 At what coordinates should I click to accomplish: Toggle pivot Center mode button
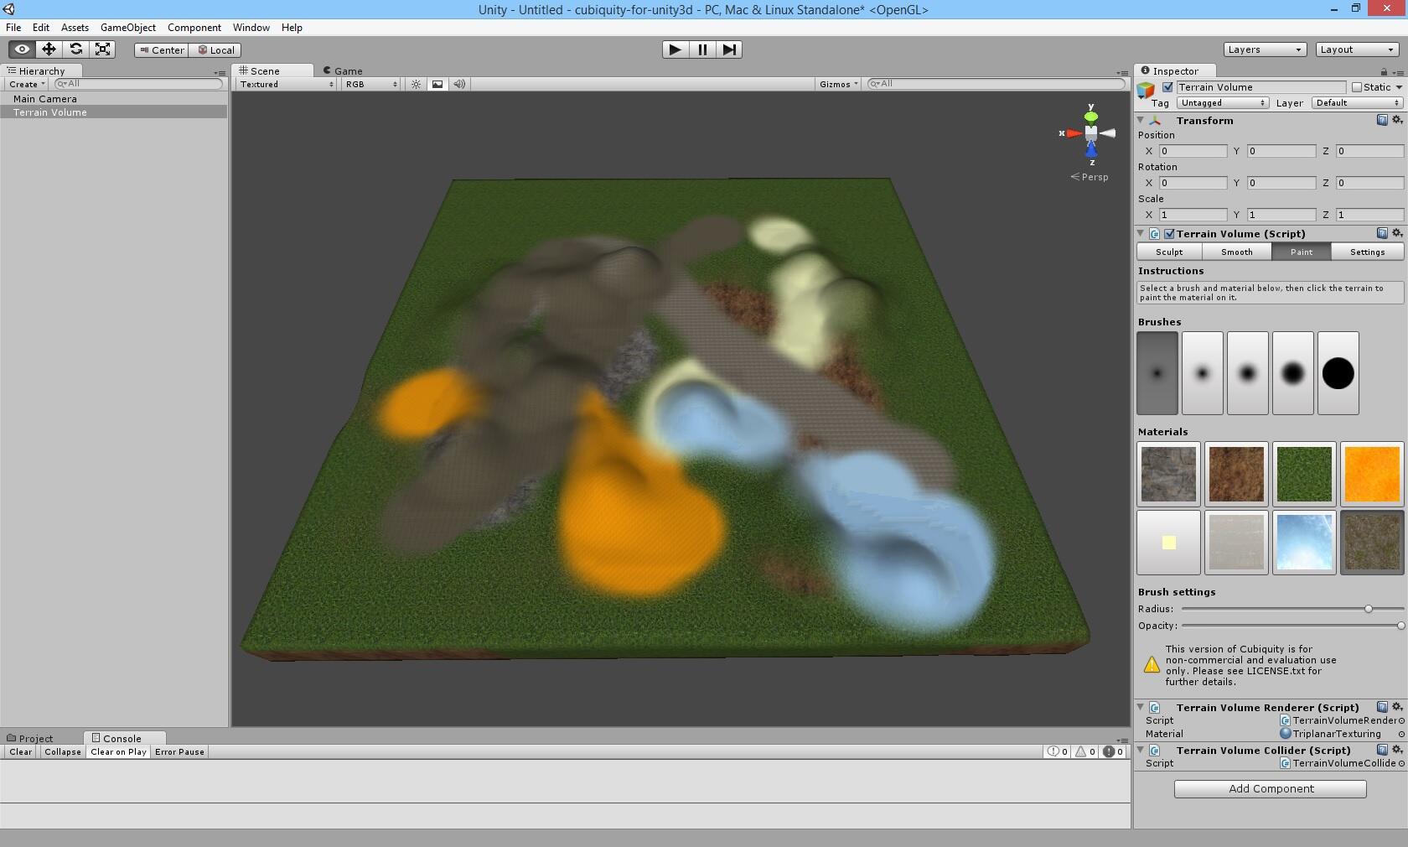[x=161, y=50]
